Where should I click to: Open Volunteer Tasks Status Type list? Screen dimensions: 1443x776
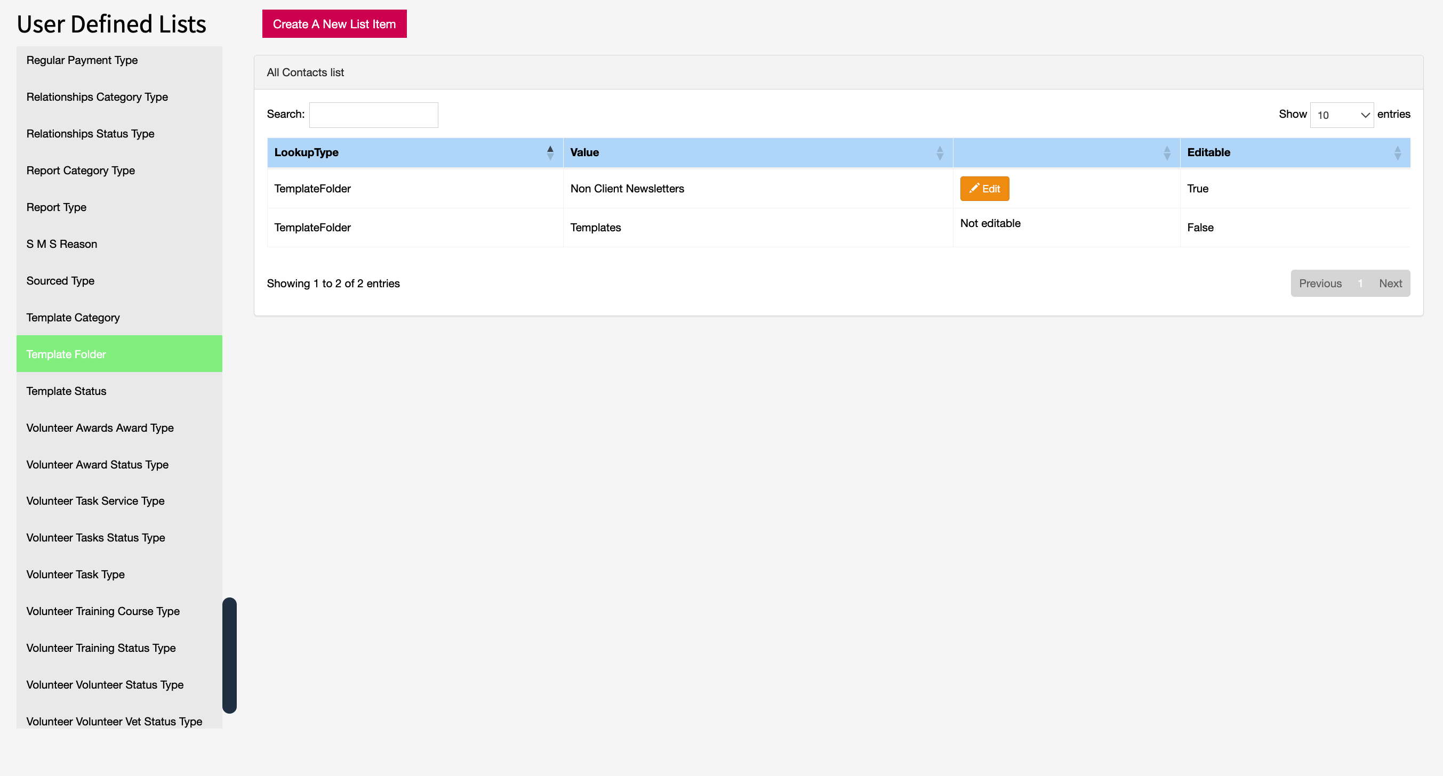pos(119,537)
